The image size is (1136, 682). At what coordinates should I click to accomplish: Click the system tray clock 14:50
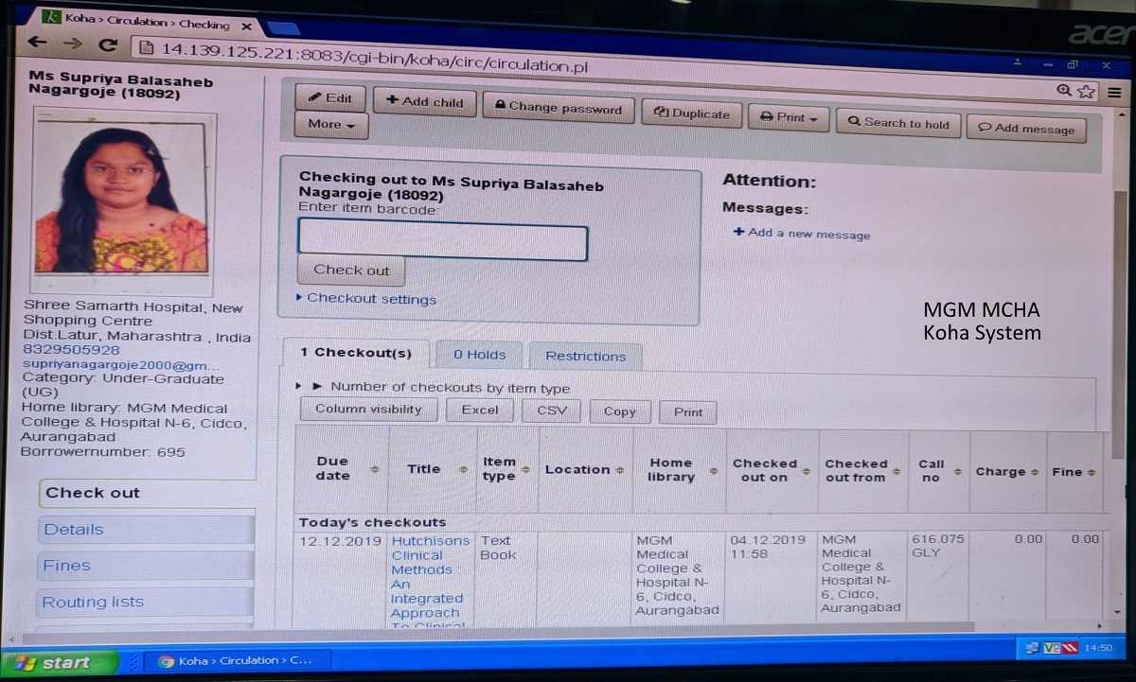1098,649
